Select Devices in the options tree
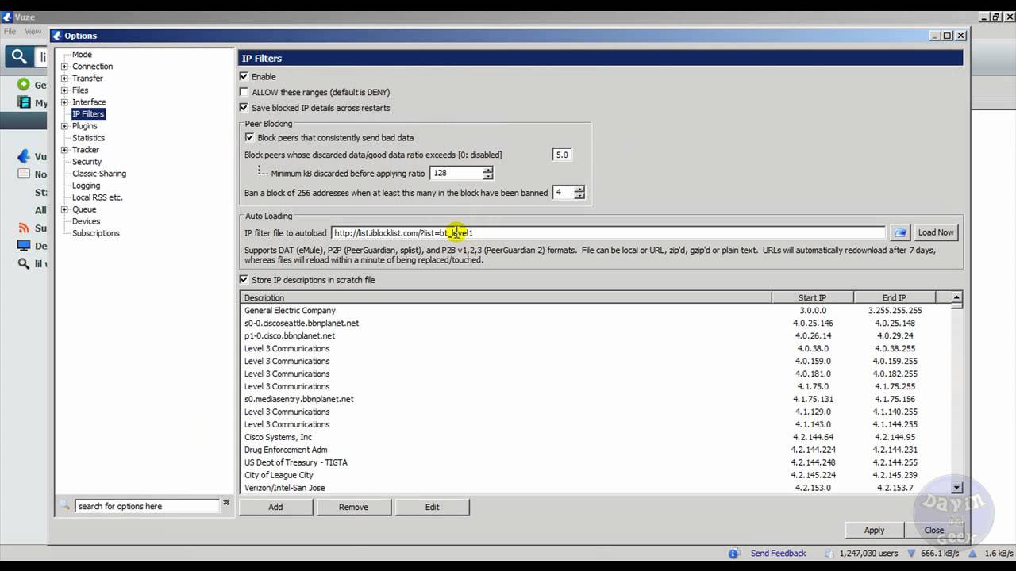This screenshot has height=571, width=1016. (x=86, y=221)
